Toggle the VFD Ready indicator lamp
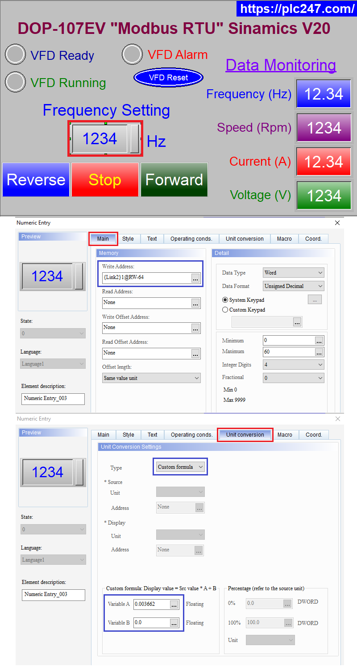The image size is (357, 667). point(15,54)
